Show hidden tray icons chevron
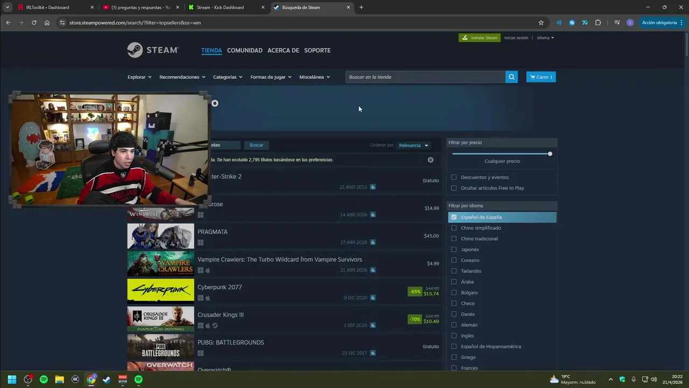This screenshot has width=689, height=388. pyautogui.click(x=610, y=379)
